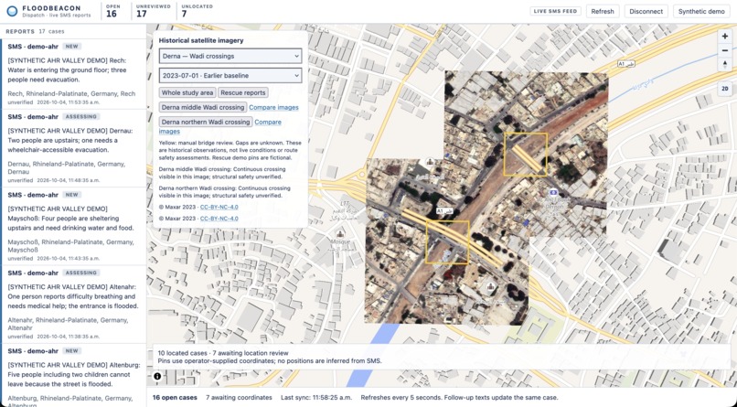
Task: Click the OPEN 16 counter
Action: tap(112, 11)
